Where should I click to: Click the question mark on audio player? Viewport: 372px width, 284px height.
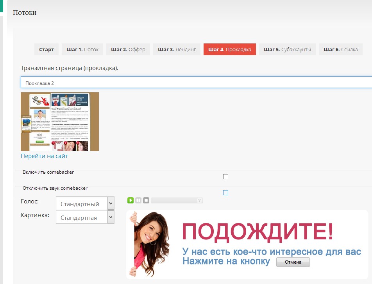[200, 200]
